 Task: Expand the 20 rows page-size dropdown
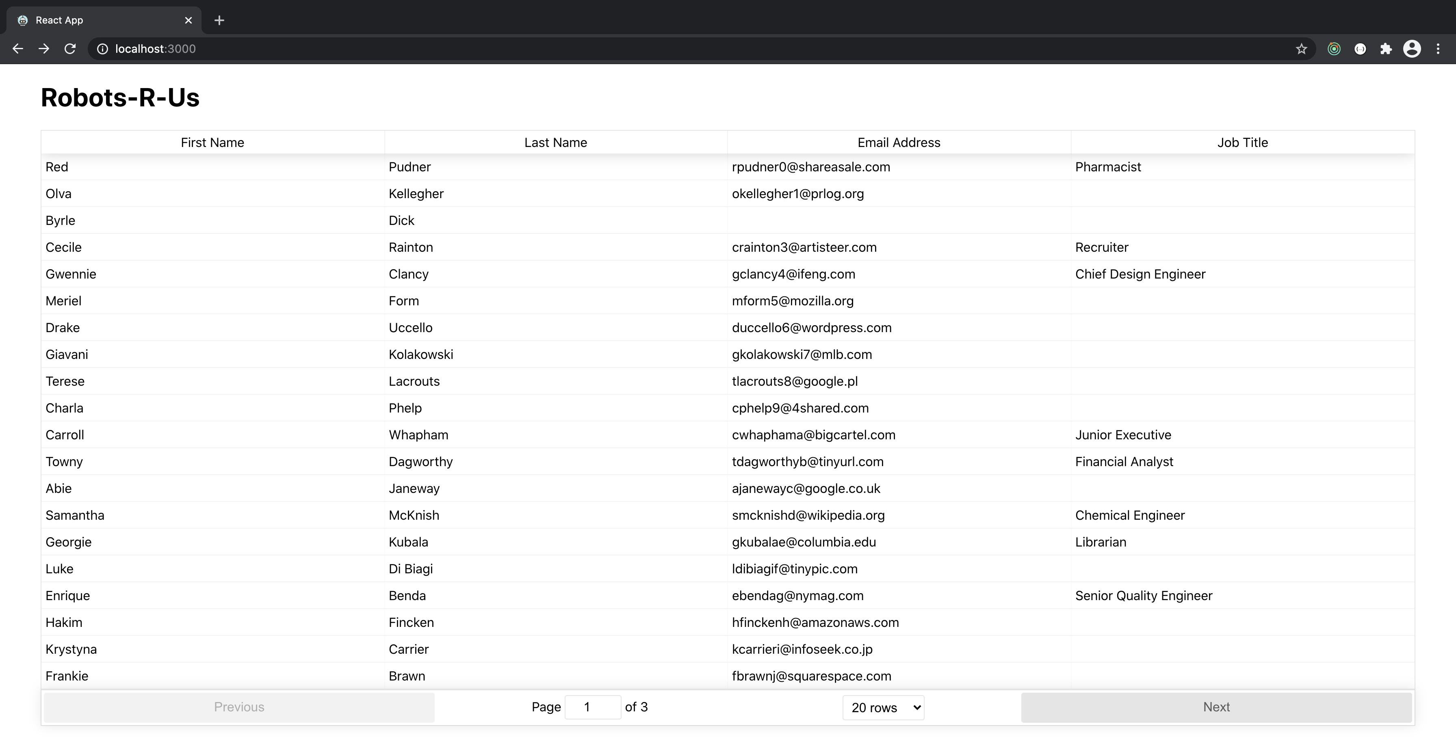click(x=883, y=707)
